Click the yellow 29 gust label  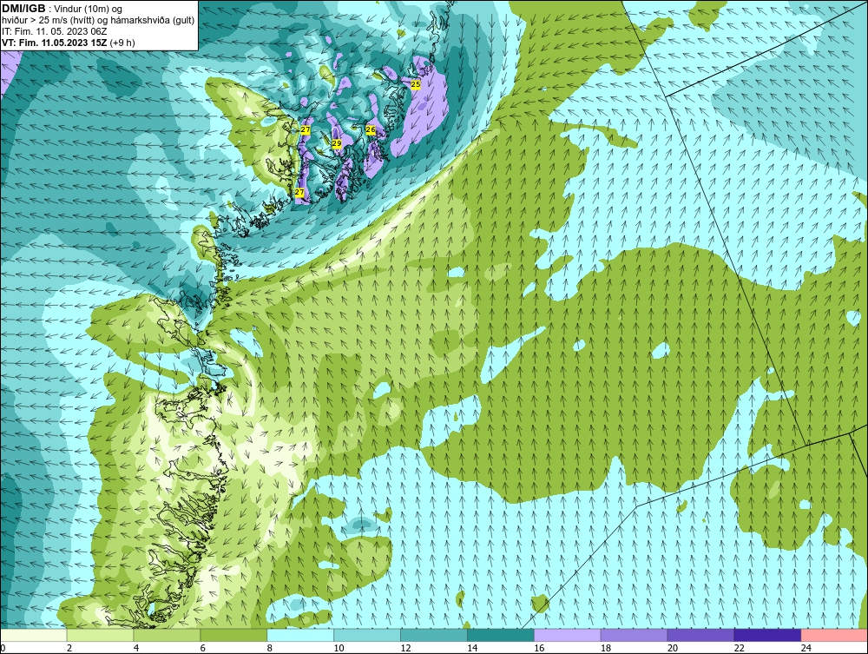337,143
